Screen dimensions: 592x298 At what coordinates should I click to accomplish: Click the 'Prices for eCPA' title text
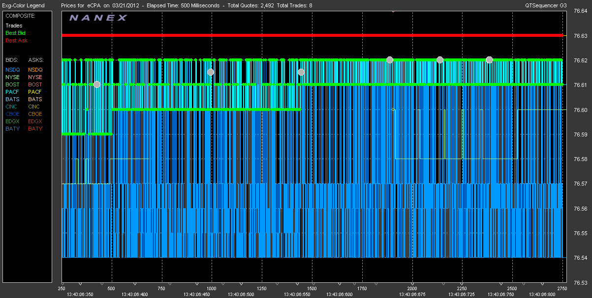[81, 5]
